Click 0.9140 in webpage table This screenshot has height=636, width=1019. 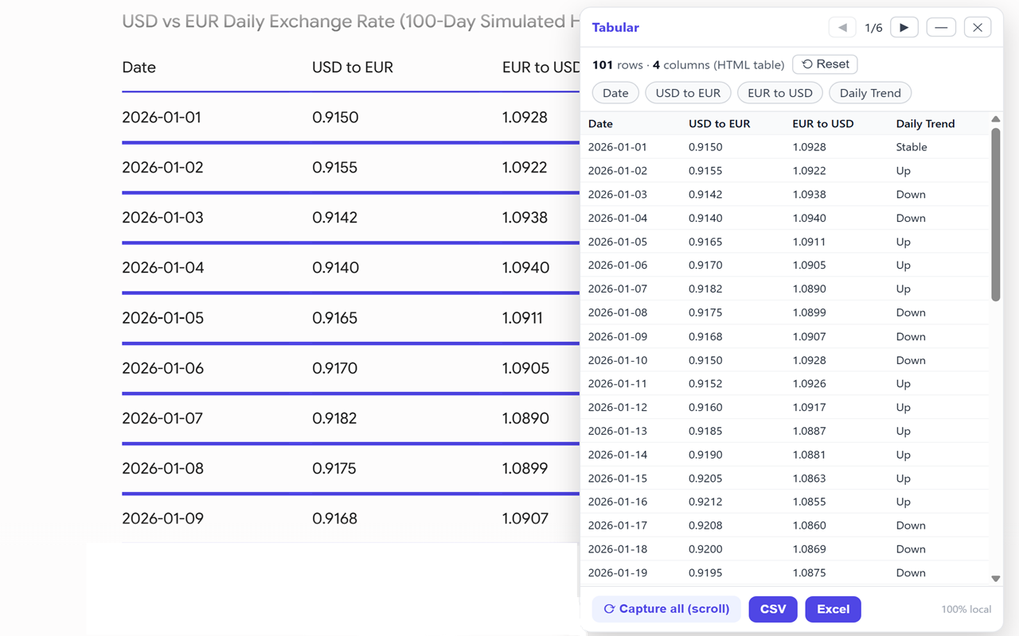click(x=336, y=268)
